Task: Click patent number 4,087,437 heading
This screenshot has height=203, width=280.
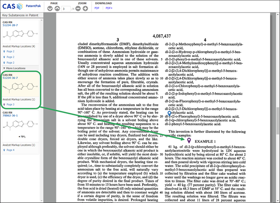Action: [162, 36]
